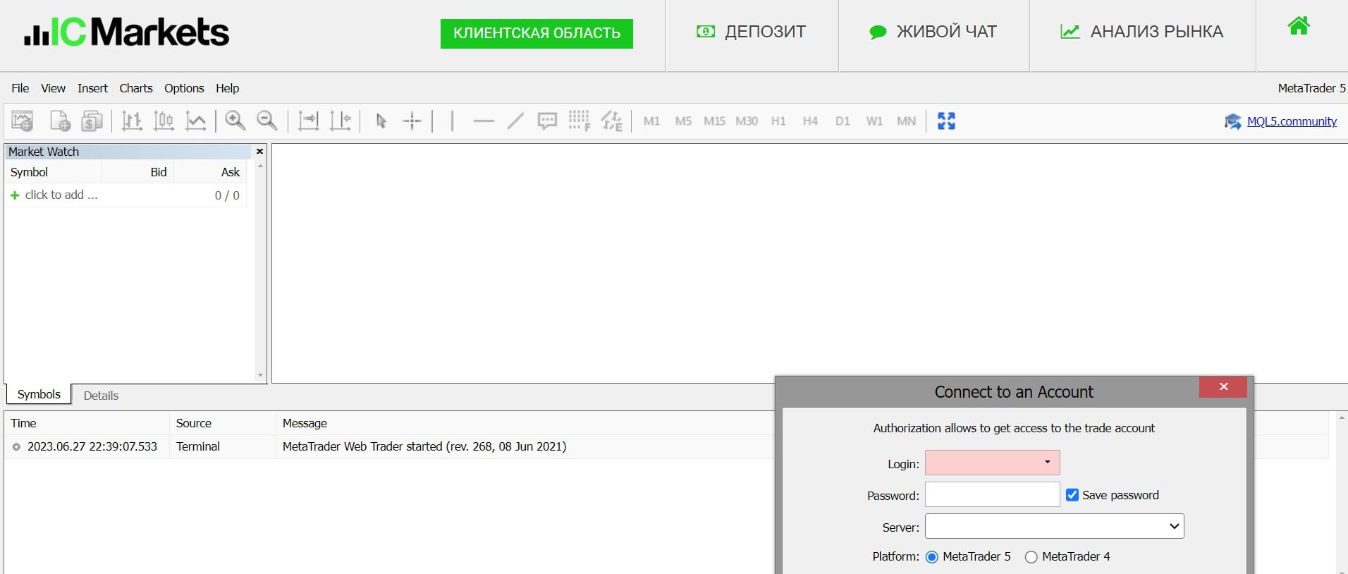Click the КЛИЕНТСКАЯ ОБЛАСТЬ button
The image size is (1348, 574).
click(x=537, y=33)
